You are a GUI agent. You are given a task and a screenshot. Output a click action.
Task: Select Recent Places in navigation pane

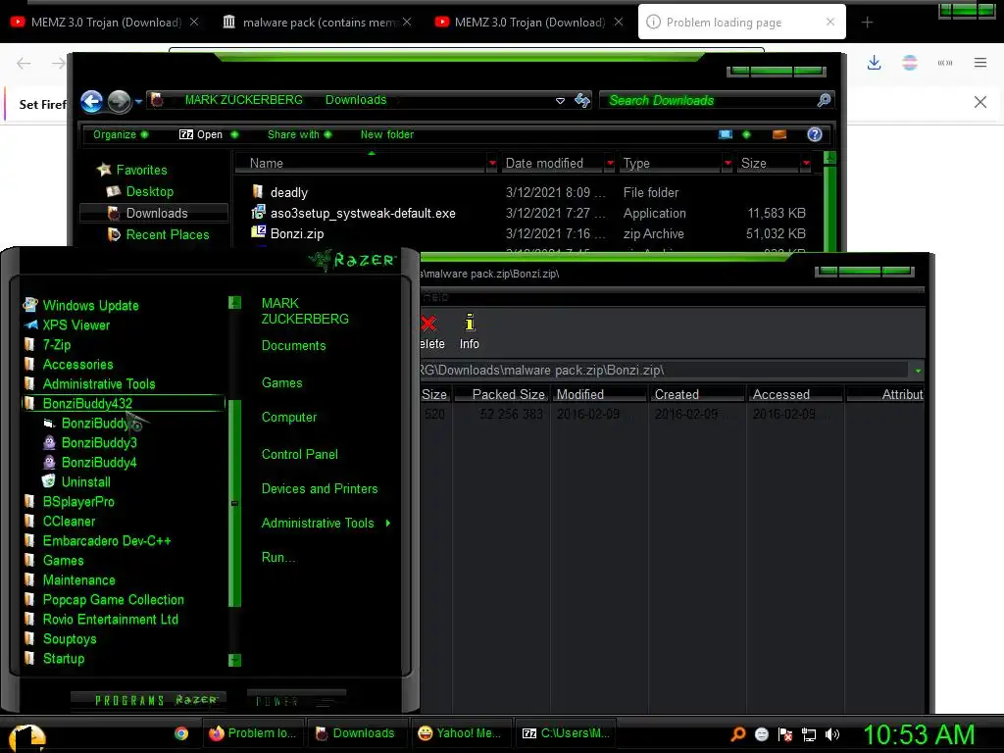tap(167, 234)
